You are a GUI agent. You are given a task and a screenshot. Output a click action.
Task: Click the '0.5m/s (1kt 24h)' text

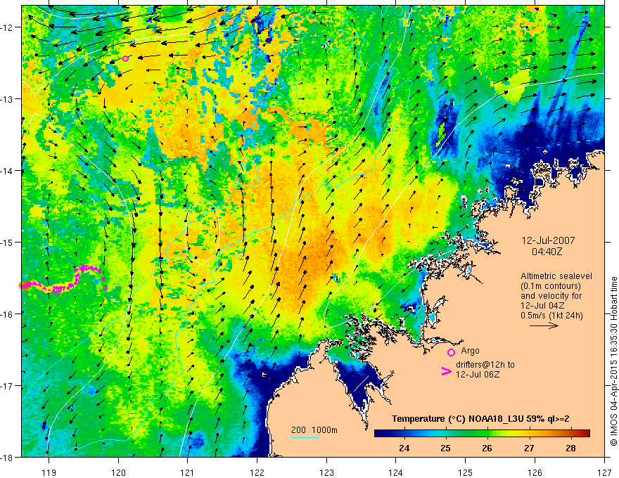(x=551, y=315)
